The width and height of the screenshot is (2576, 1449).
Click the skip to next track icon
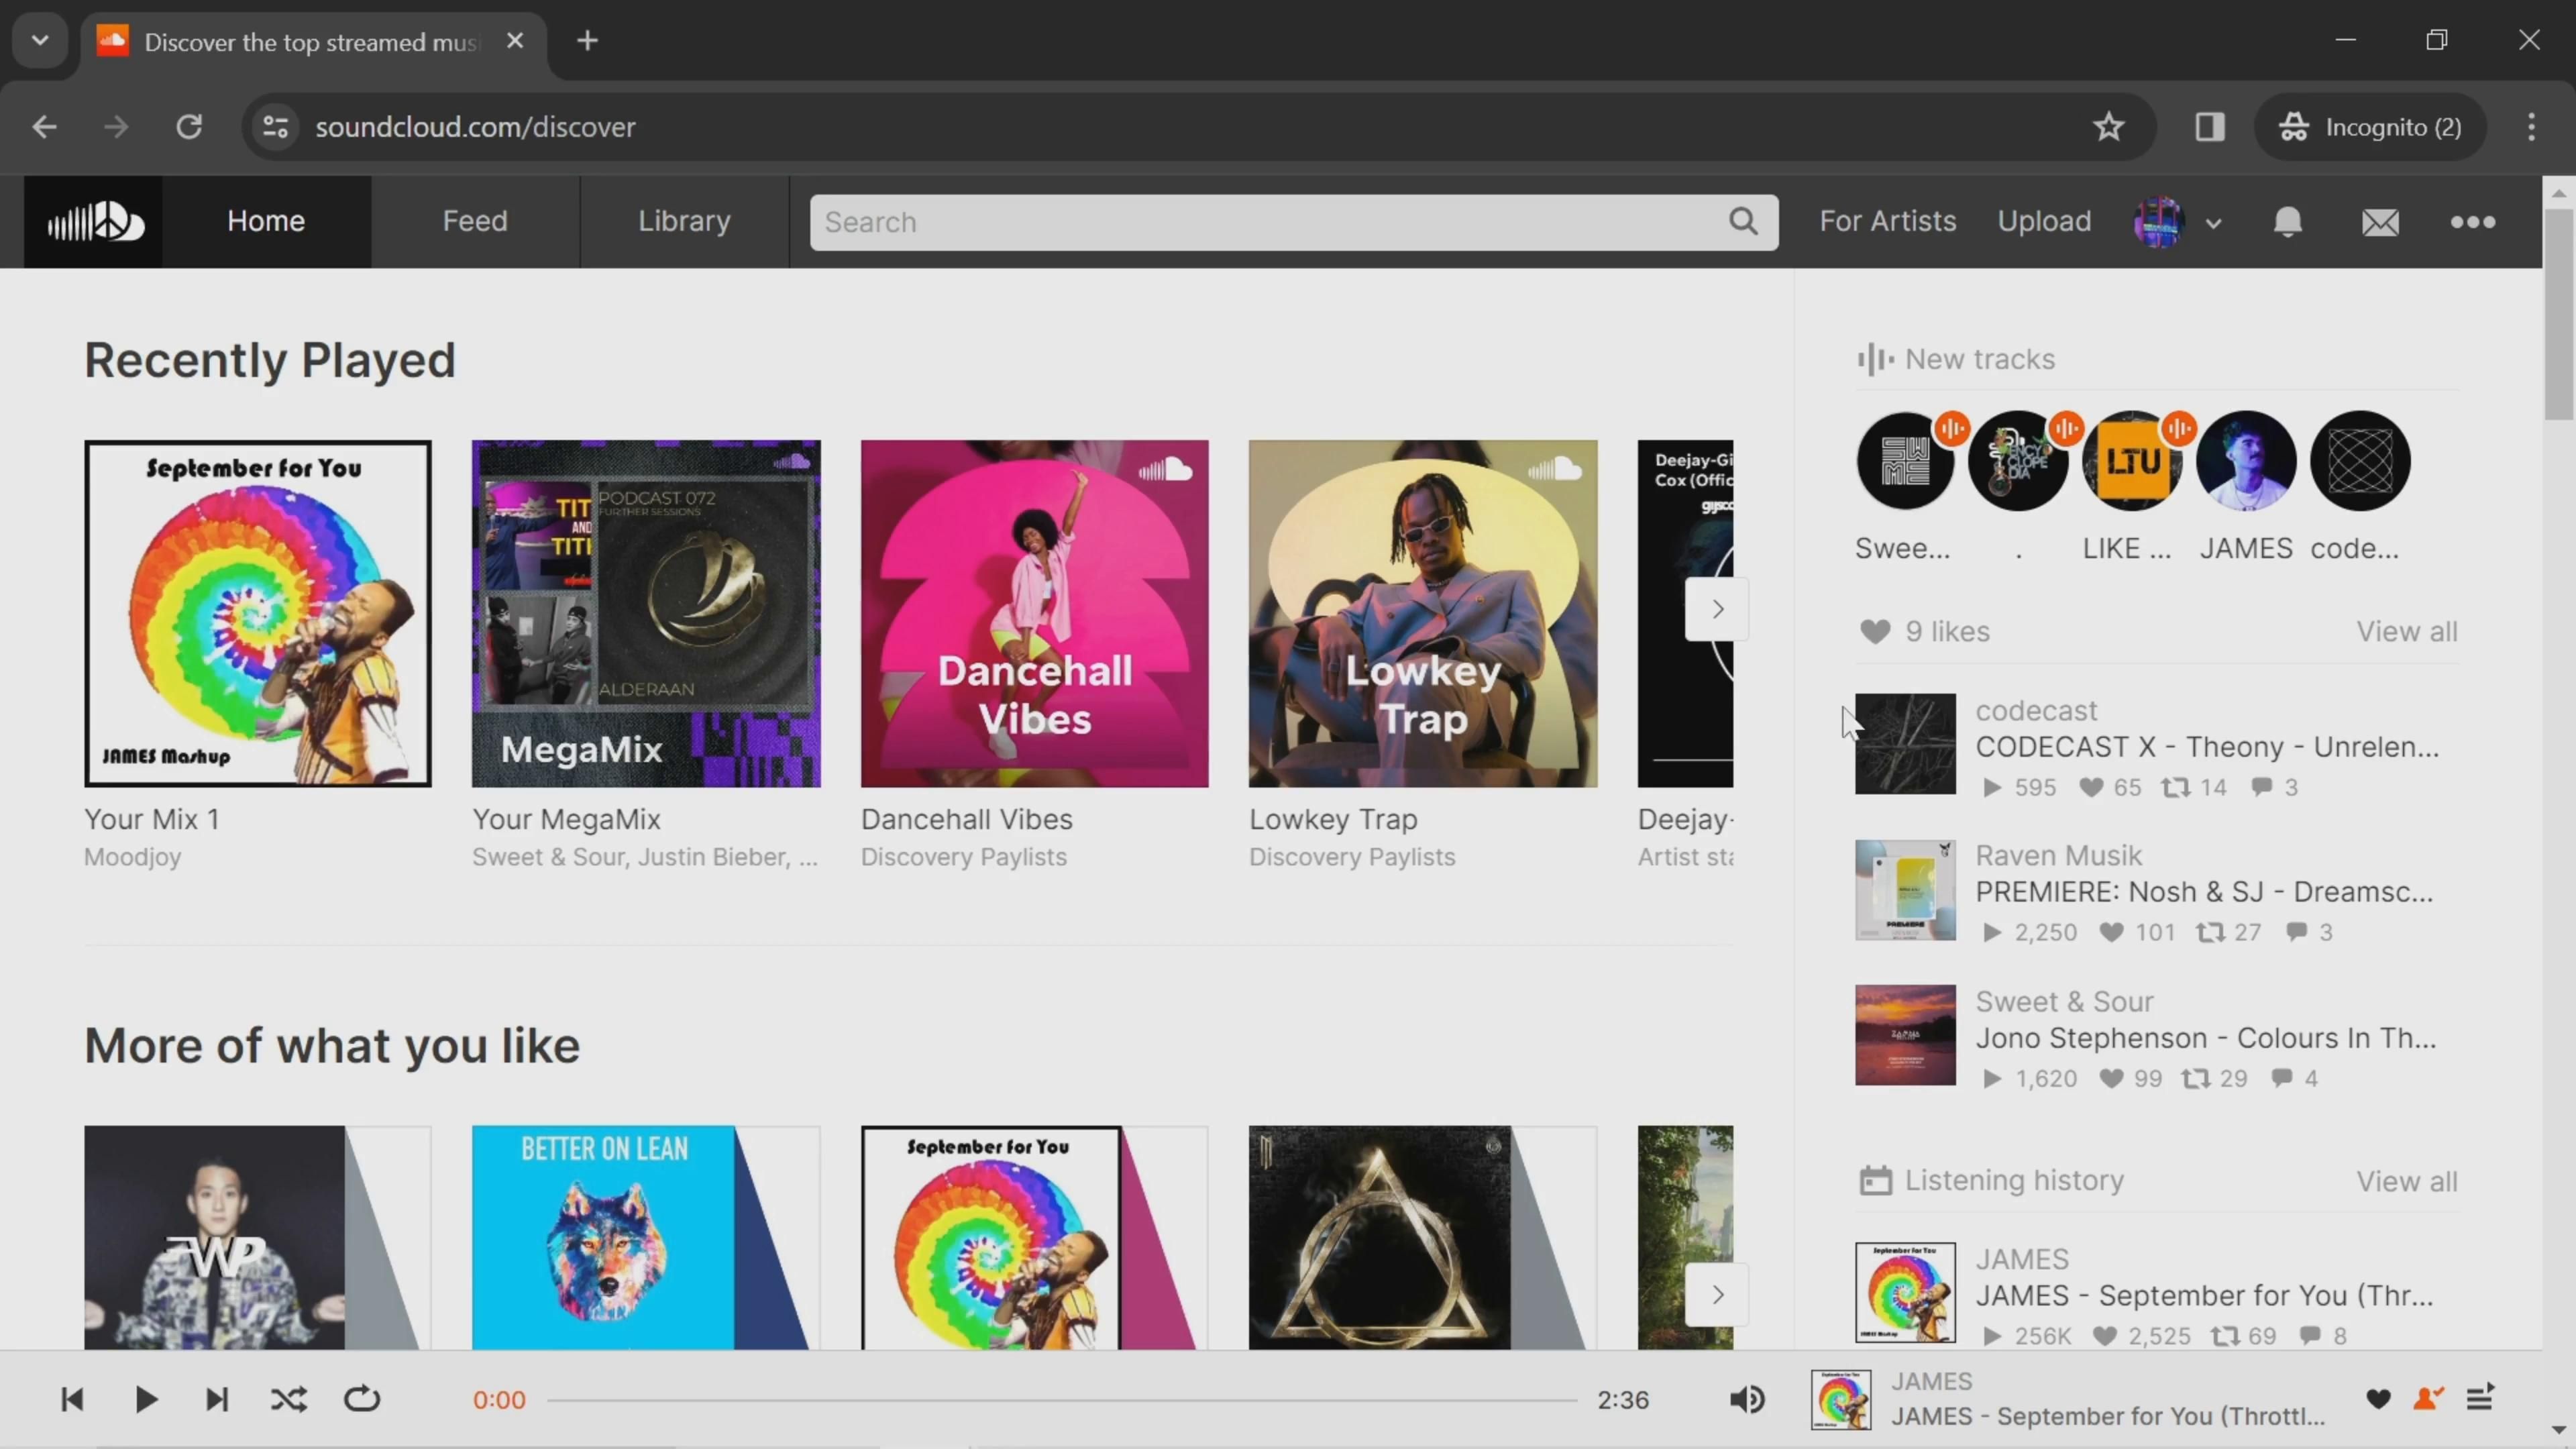point(216,1399)
